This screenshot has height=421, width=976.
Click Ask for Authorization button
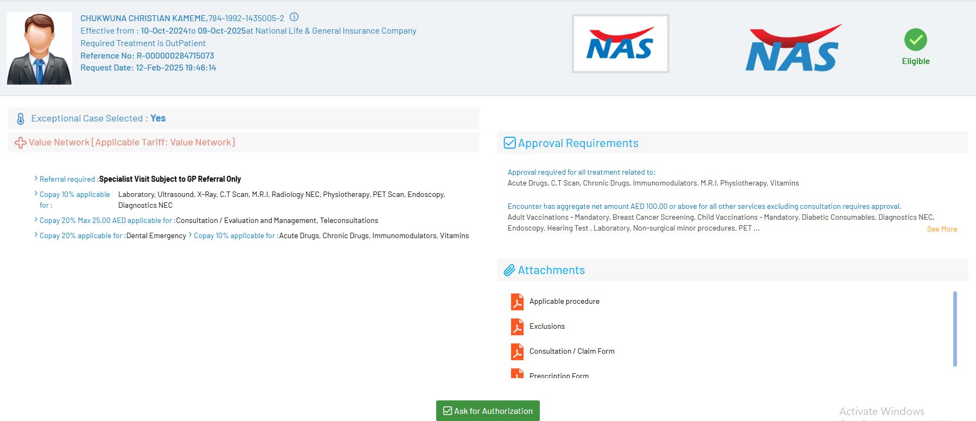click(488, 411)
